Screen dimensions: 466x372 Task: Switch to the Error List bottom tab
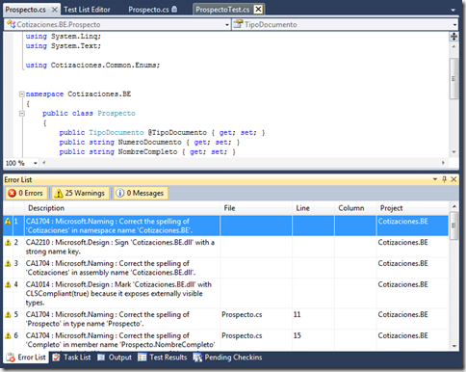click(26, 358)
